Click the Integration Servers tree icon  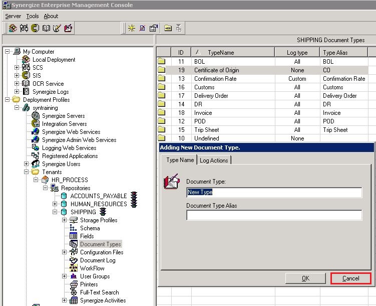click(x=36, y=123)
